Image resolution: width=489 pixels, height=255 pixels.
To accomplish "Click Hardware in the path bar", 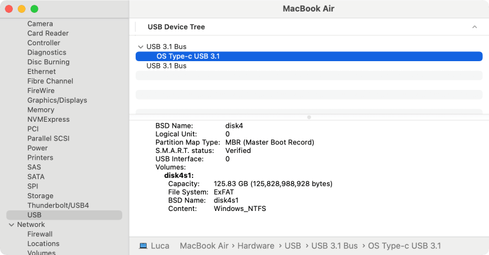I will coord(256,246).
